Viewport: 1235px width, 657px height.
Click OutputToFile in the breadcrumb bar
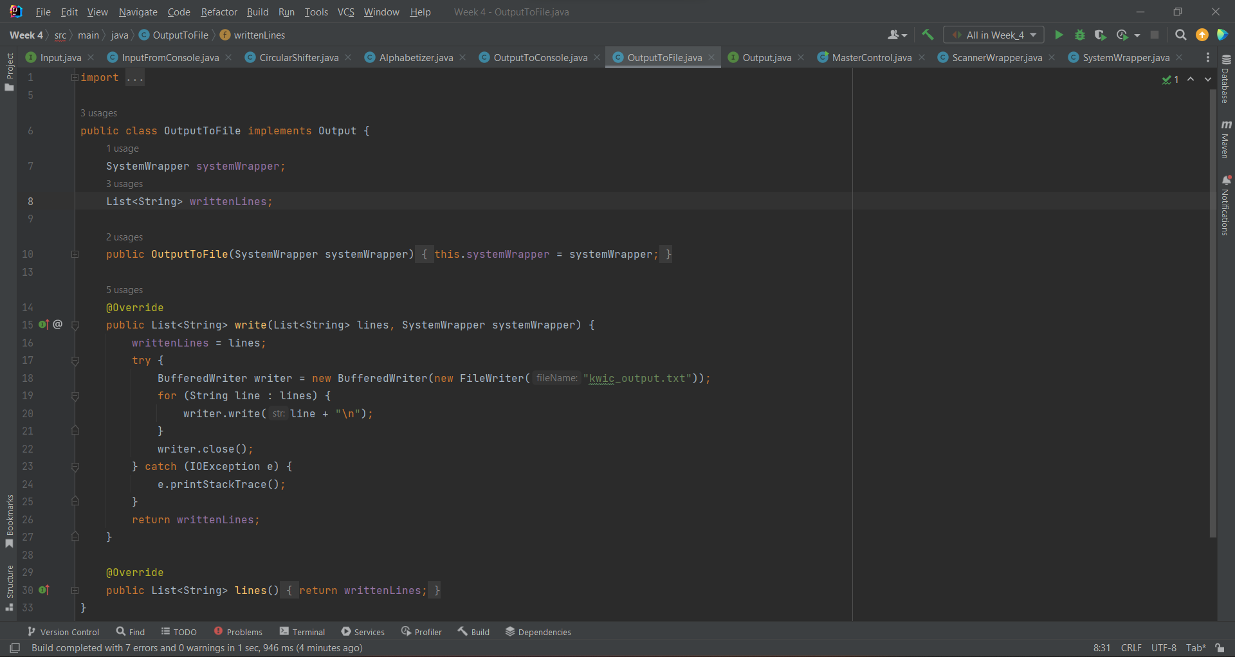coord(179,35)
